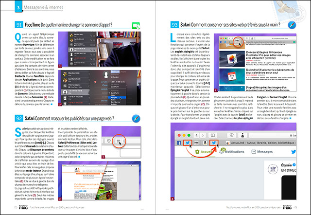Select Twitter pinned tab right of Amazon

pos(214,143)
